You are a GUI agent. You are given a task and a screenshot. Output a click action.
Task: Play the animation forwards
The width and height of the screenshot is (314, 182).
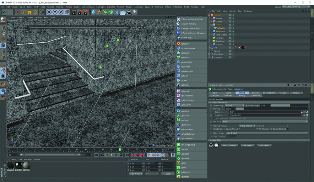pos(112,155)
